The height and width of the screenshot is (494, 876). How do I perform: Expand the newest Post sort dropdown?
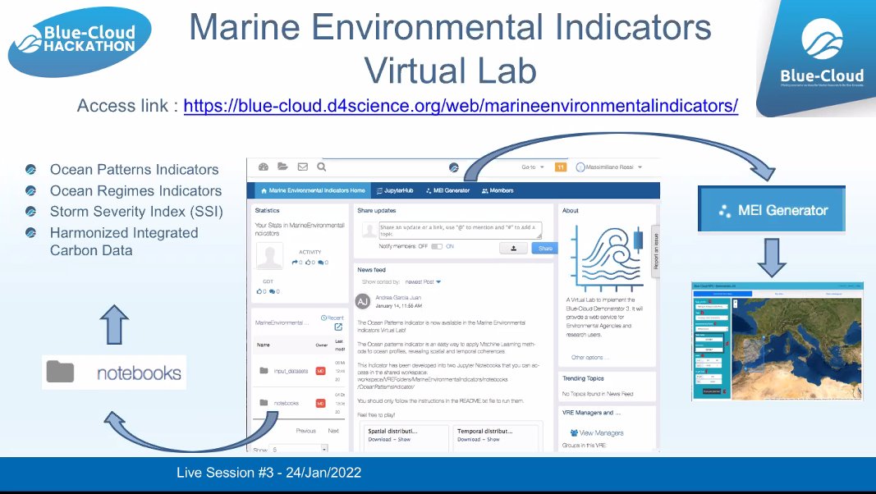click(423, 282)
